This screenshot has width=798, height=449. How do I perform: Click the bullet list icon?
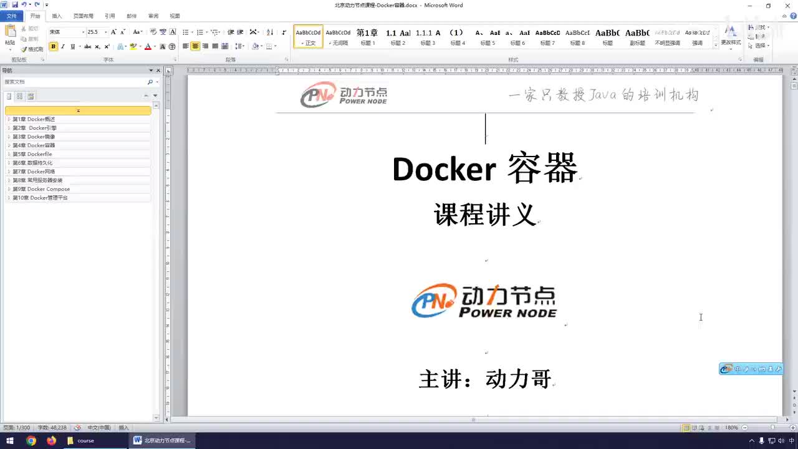click(x=185, y=32)
